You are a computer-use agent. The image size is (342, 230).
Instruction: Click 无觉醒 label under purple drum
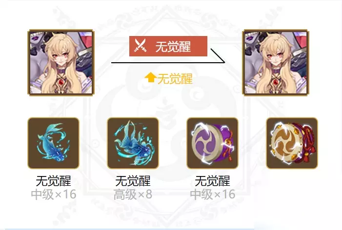(x=212, y=181)
